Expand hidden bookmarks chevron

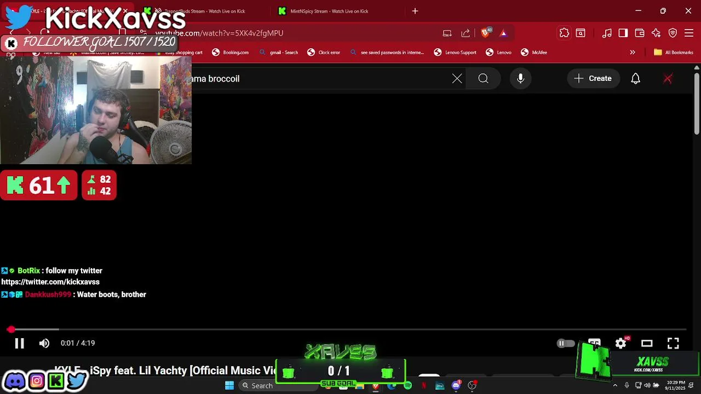coord(633,53)
